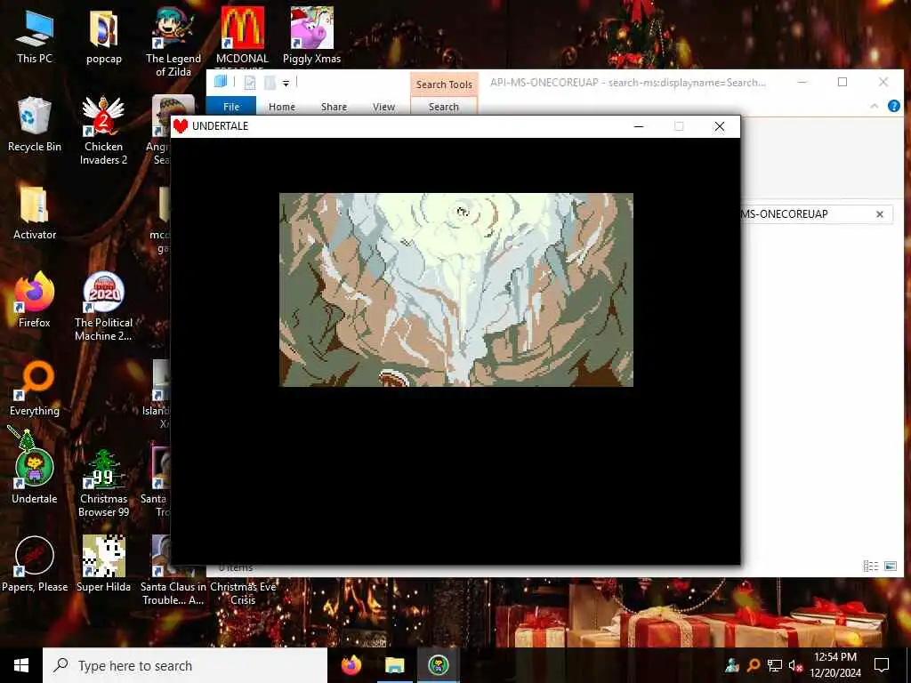Maximize the Explorer search window
This screenshot has height=683, width=911.
pos(842,82)
